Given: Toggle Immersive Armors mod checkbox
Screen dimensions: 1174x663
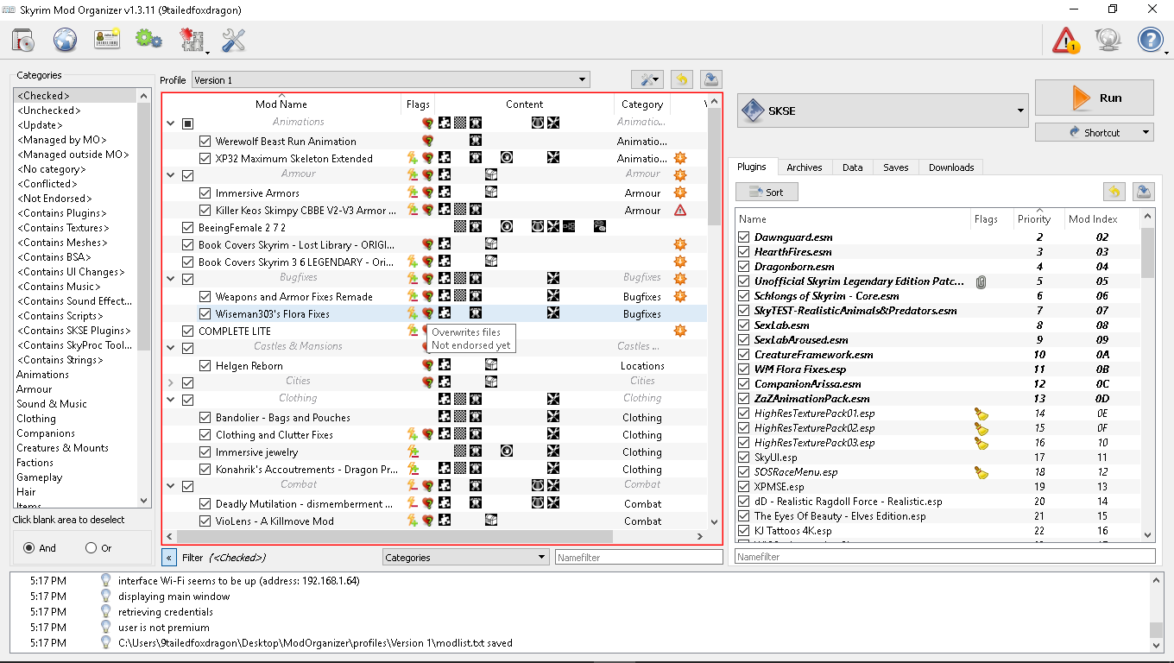Looking at the screenshot, I should coord(205,193).
